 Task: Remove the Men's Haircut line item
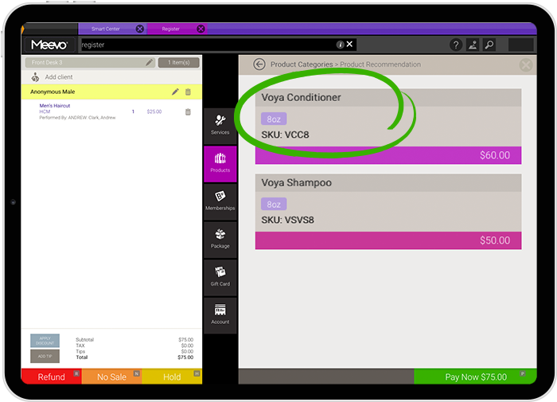[x=188, y=112]
